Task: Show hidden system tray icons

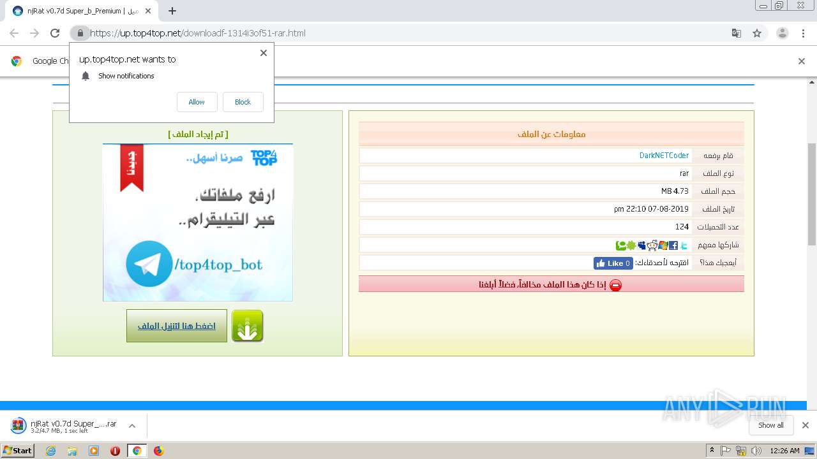Action: click(712, 451)
